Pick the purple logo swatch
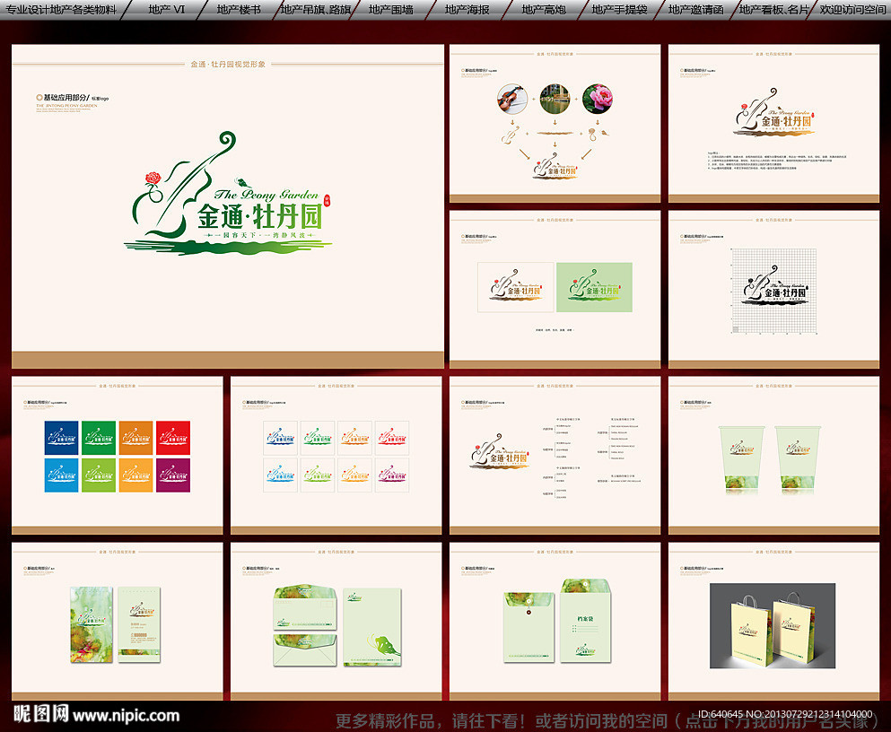 pos(173,475)
